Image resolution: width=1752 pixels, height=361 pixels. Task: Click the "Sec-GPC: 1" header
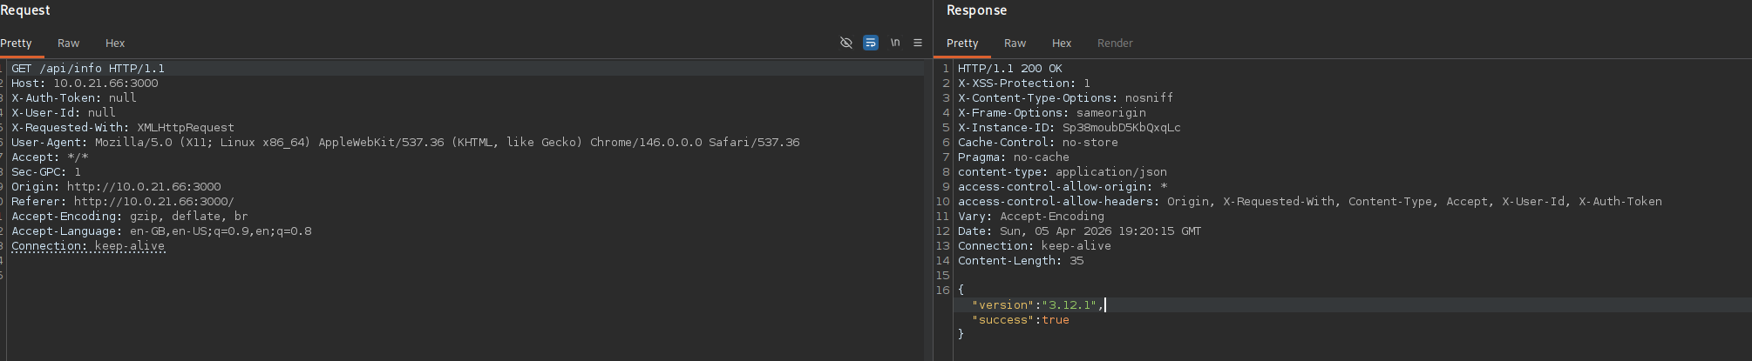(46, 171)
